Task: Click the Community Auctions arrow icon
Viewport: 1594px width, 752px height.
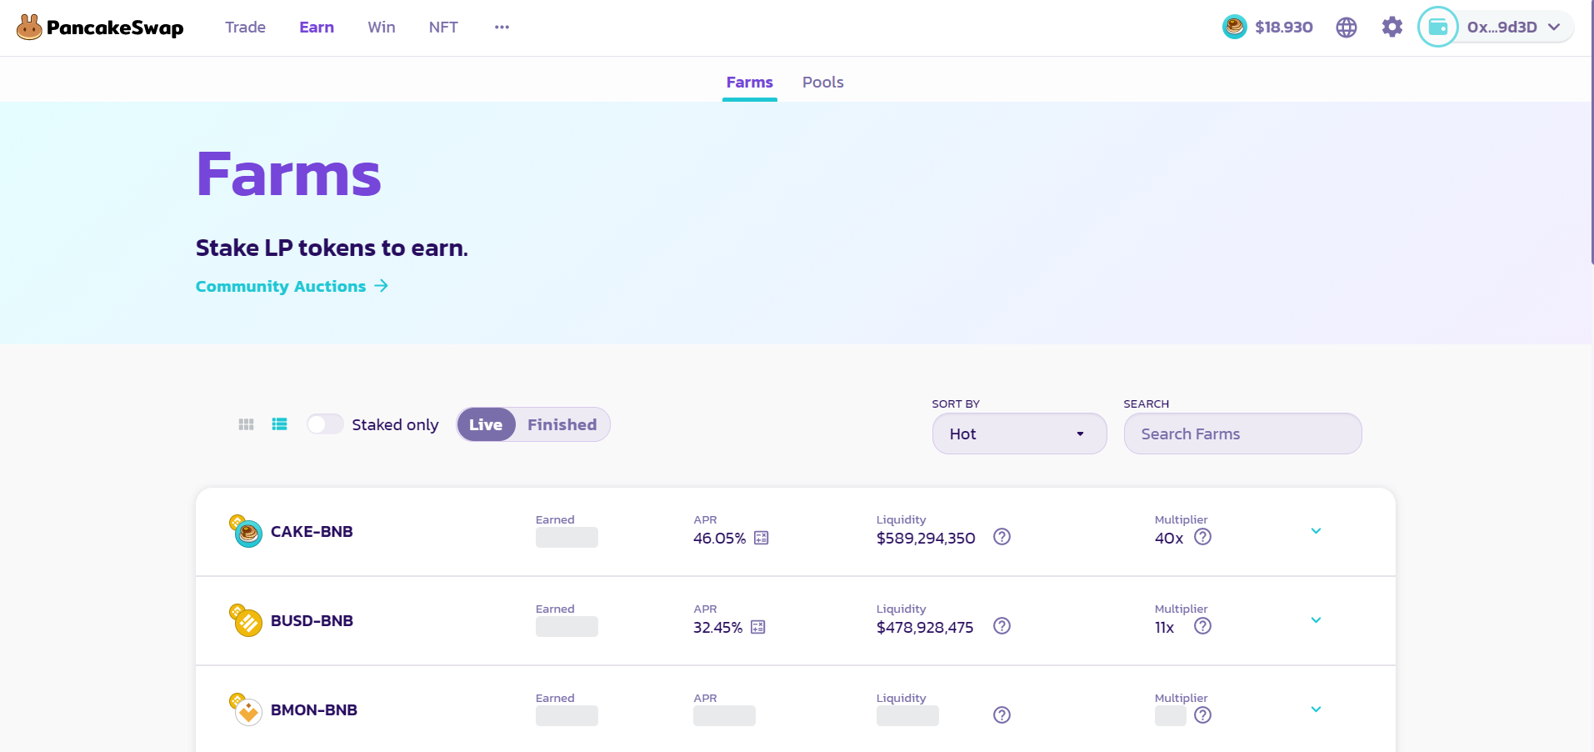Action: 382,286
